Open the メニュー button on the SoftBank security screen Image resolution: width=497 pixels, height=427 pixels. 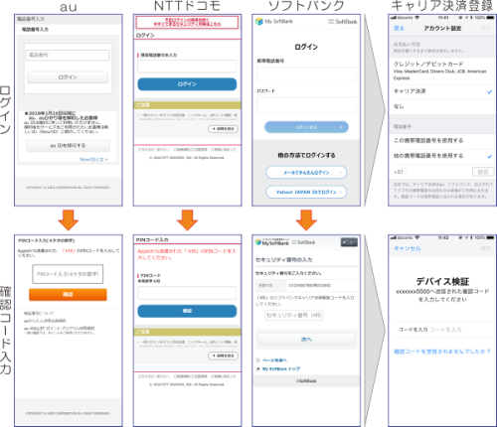[x=349, y=242]
